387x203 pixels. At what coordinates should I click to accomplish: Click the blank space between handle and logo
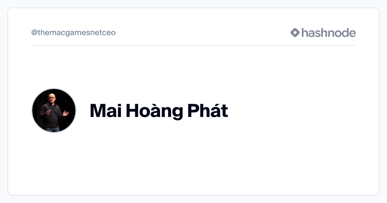coord(203,33)
